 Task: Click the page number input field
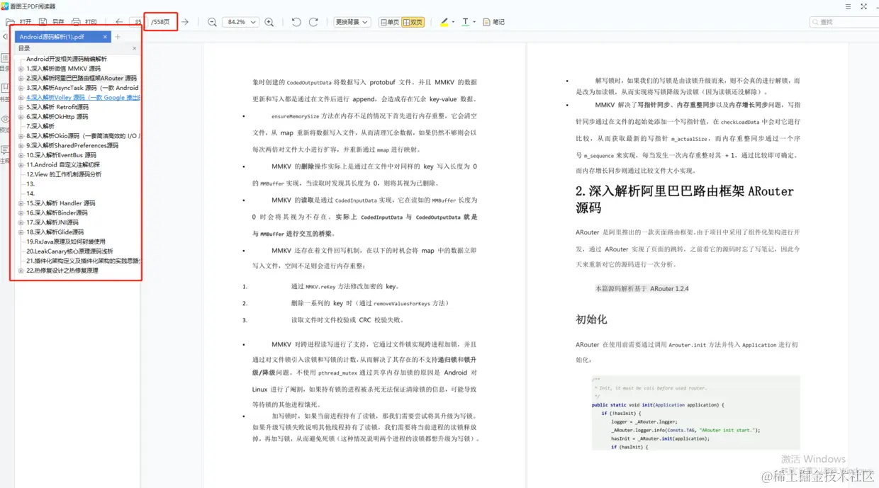(138, 22)
